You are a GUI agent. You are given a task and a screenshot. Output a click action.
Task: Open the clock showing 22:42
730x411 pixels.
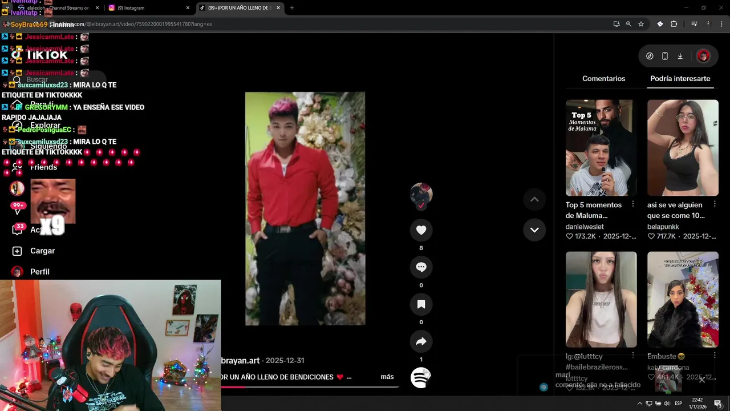pyautogui.click(x=697, y=403)
